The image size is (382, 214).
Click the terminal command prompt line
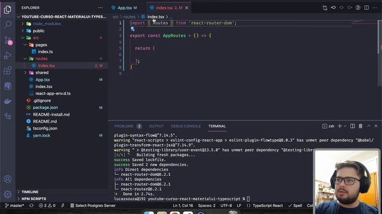click(x=182, y=199)
